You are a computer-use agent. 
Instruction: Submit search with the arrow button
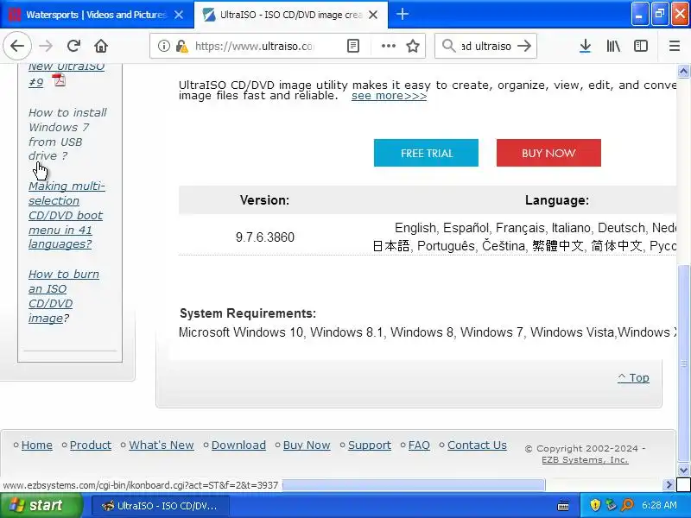524,46
